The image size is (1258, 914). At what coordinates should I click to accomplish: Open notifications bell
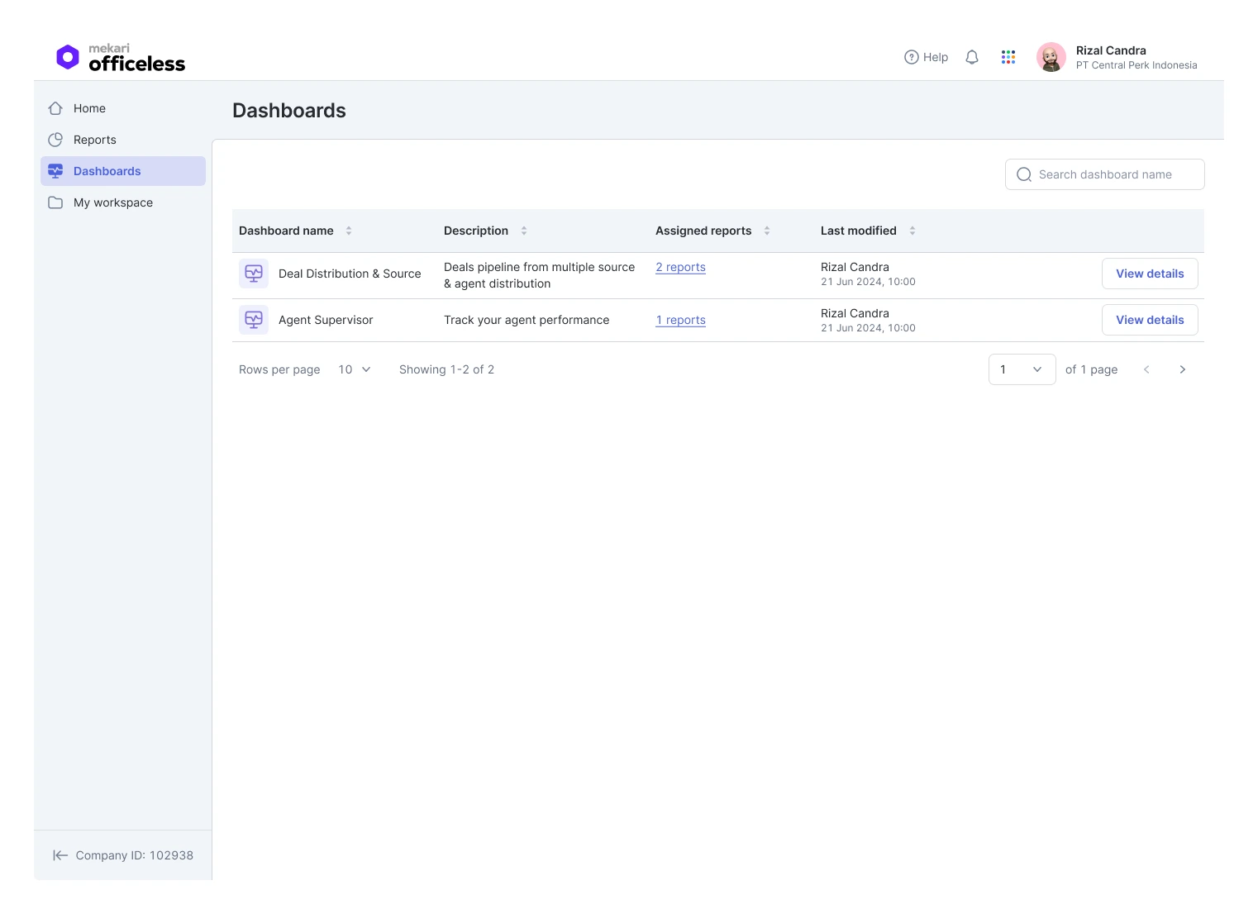972,57
